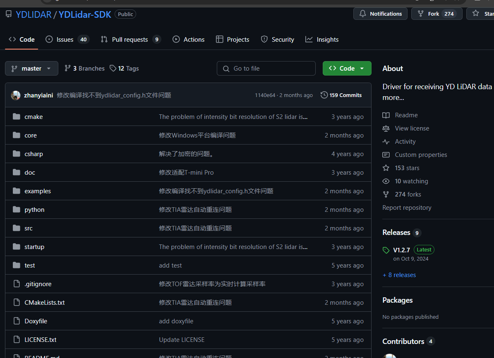Open the LICENSE.txt file name
The width and height of the screenshot is (494, 358).
(x=40, y=339)
